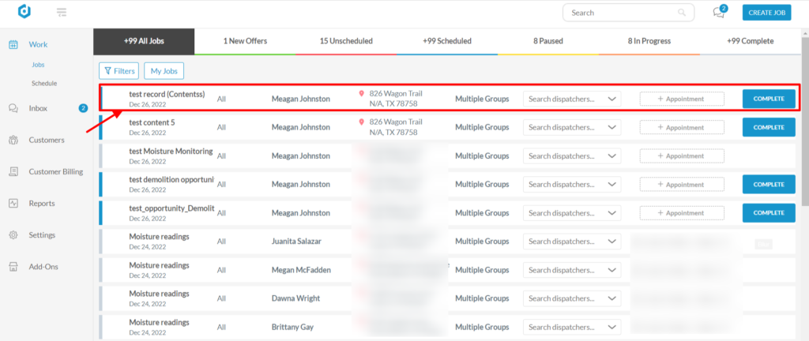Click the Create Job button
The height and width of the screenshot is (341, 809).
766,13
